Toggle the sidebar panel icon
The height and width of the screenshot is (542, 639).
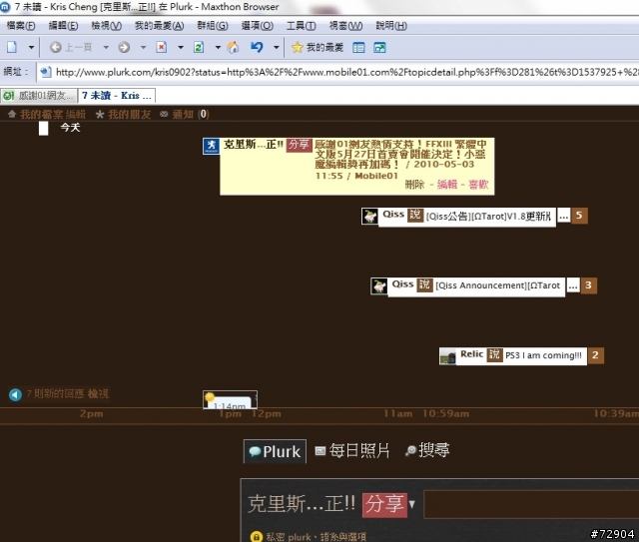[358, 48]
